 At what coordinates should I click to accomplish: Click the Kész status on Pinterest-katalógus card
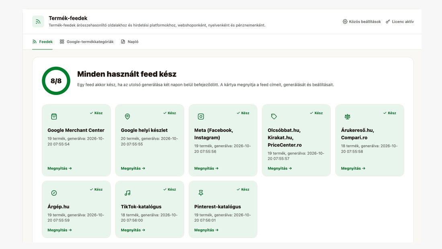point(243,189)
